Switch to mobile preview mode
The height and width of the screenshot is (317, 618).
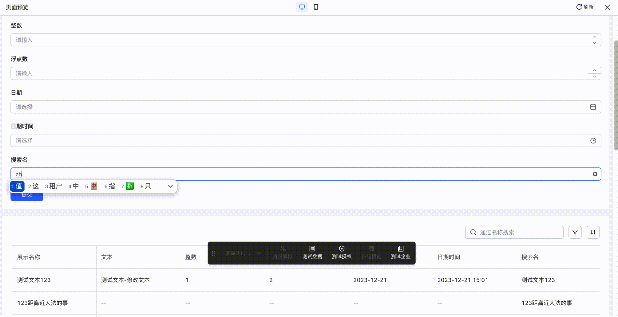(x=316, y=7)
